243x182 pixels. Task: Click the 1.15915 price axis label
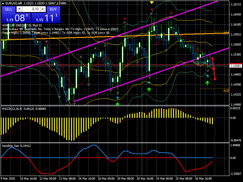point(236,34)
